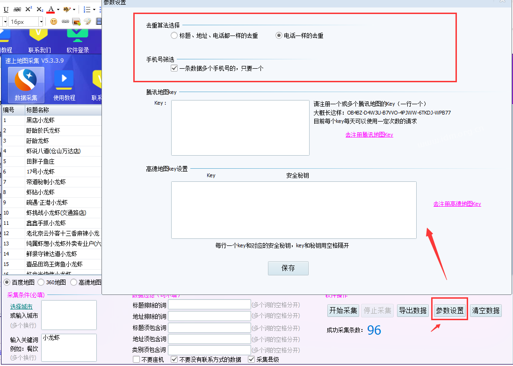Toggle 不要没有联系方式的数据 checkbox
The image size is (513, 366).
point(174,359)
